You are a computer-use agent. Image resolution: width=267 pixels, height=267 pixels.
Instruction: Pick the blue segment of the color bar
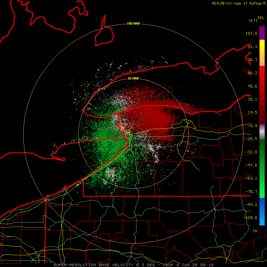[x=262, y=212]
